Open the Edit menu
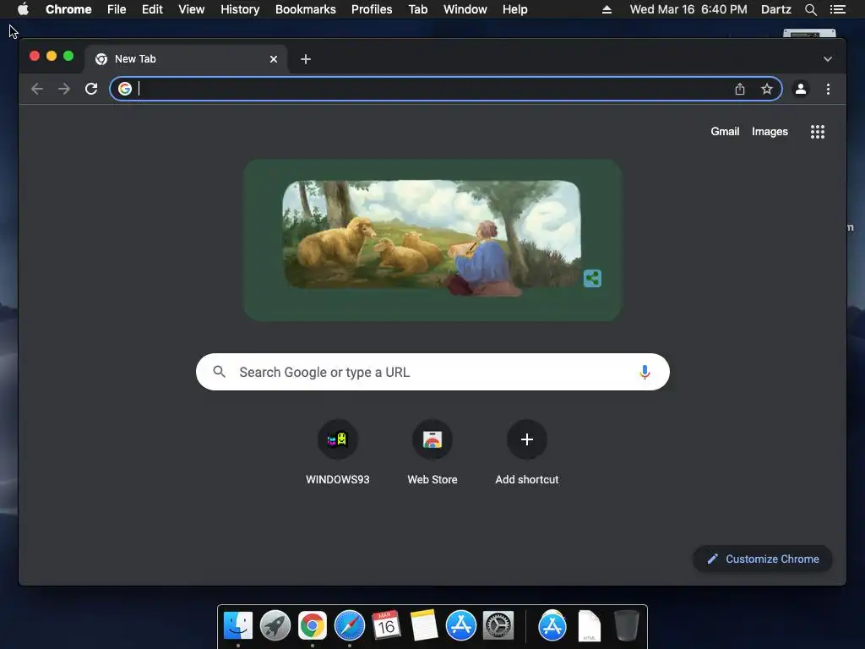The image size is (865, 649). [152, 9]
